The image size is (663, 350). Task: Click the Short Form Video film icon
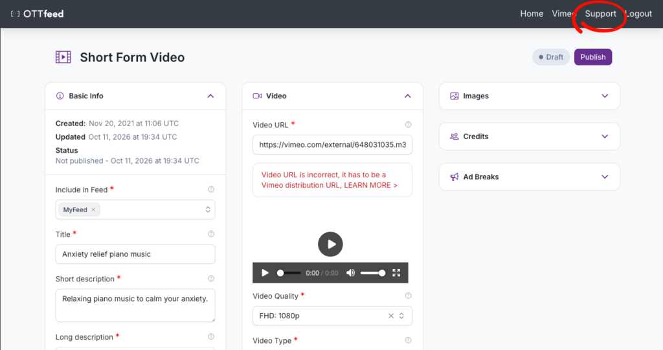63,57
